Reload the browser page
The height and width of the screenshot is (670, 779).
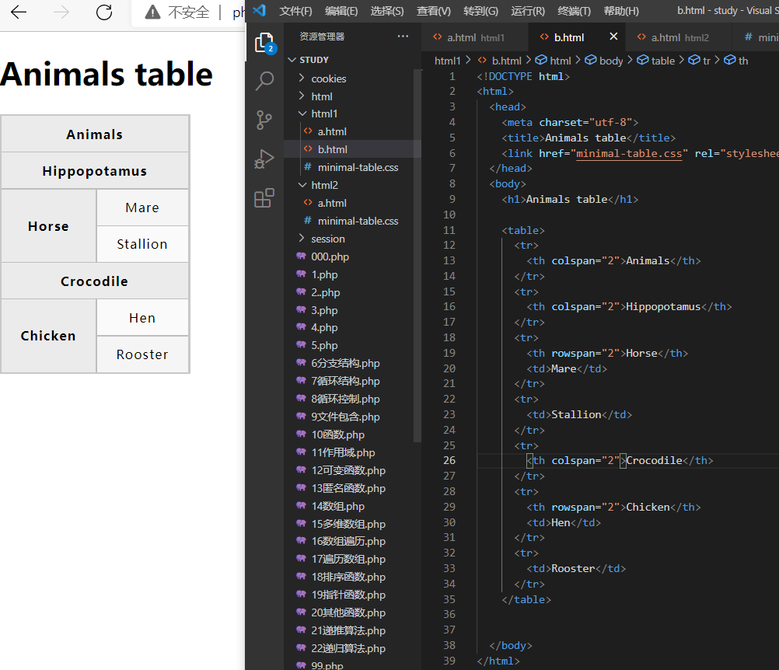104,12
